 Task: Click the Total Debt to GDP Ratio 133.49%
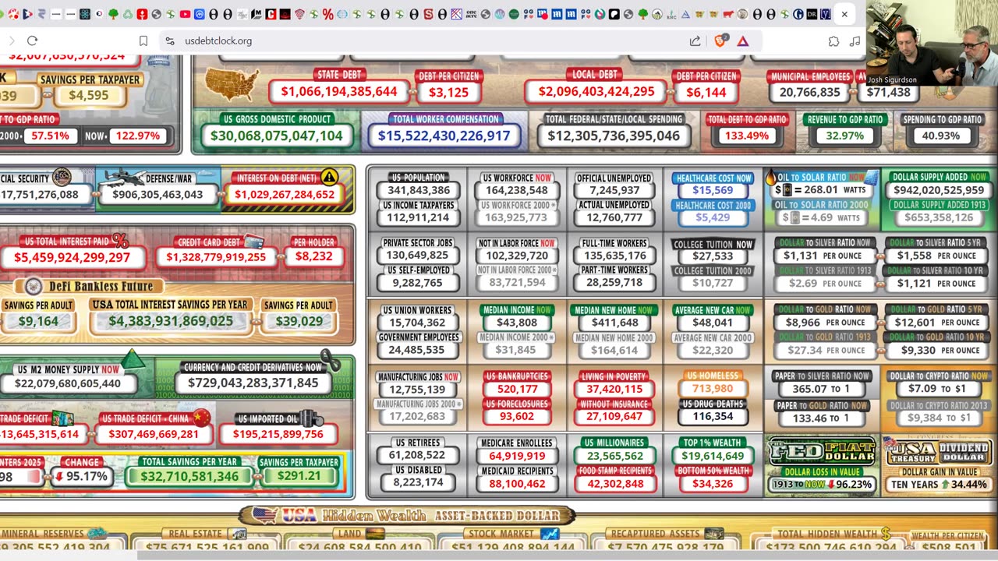(747, 136)
